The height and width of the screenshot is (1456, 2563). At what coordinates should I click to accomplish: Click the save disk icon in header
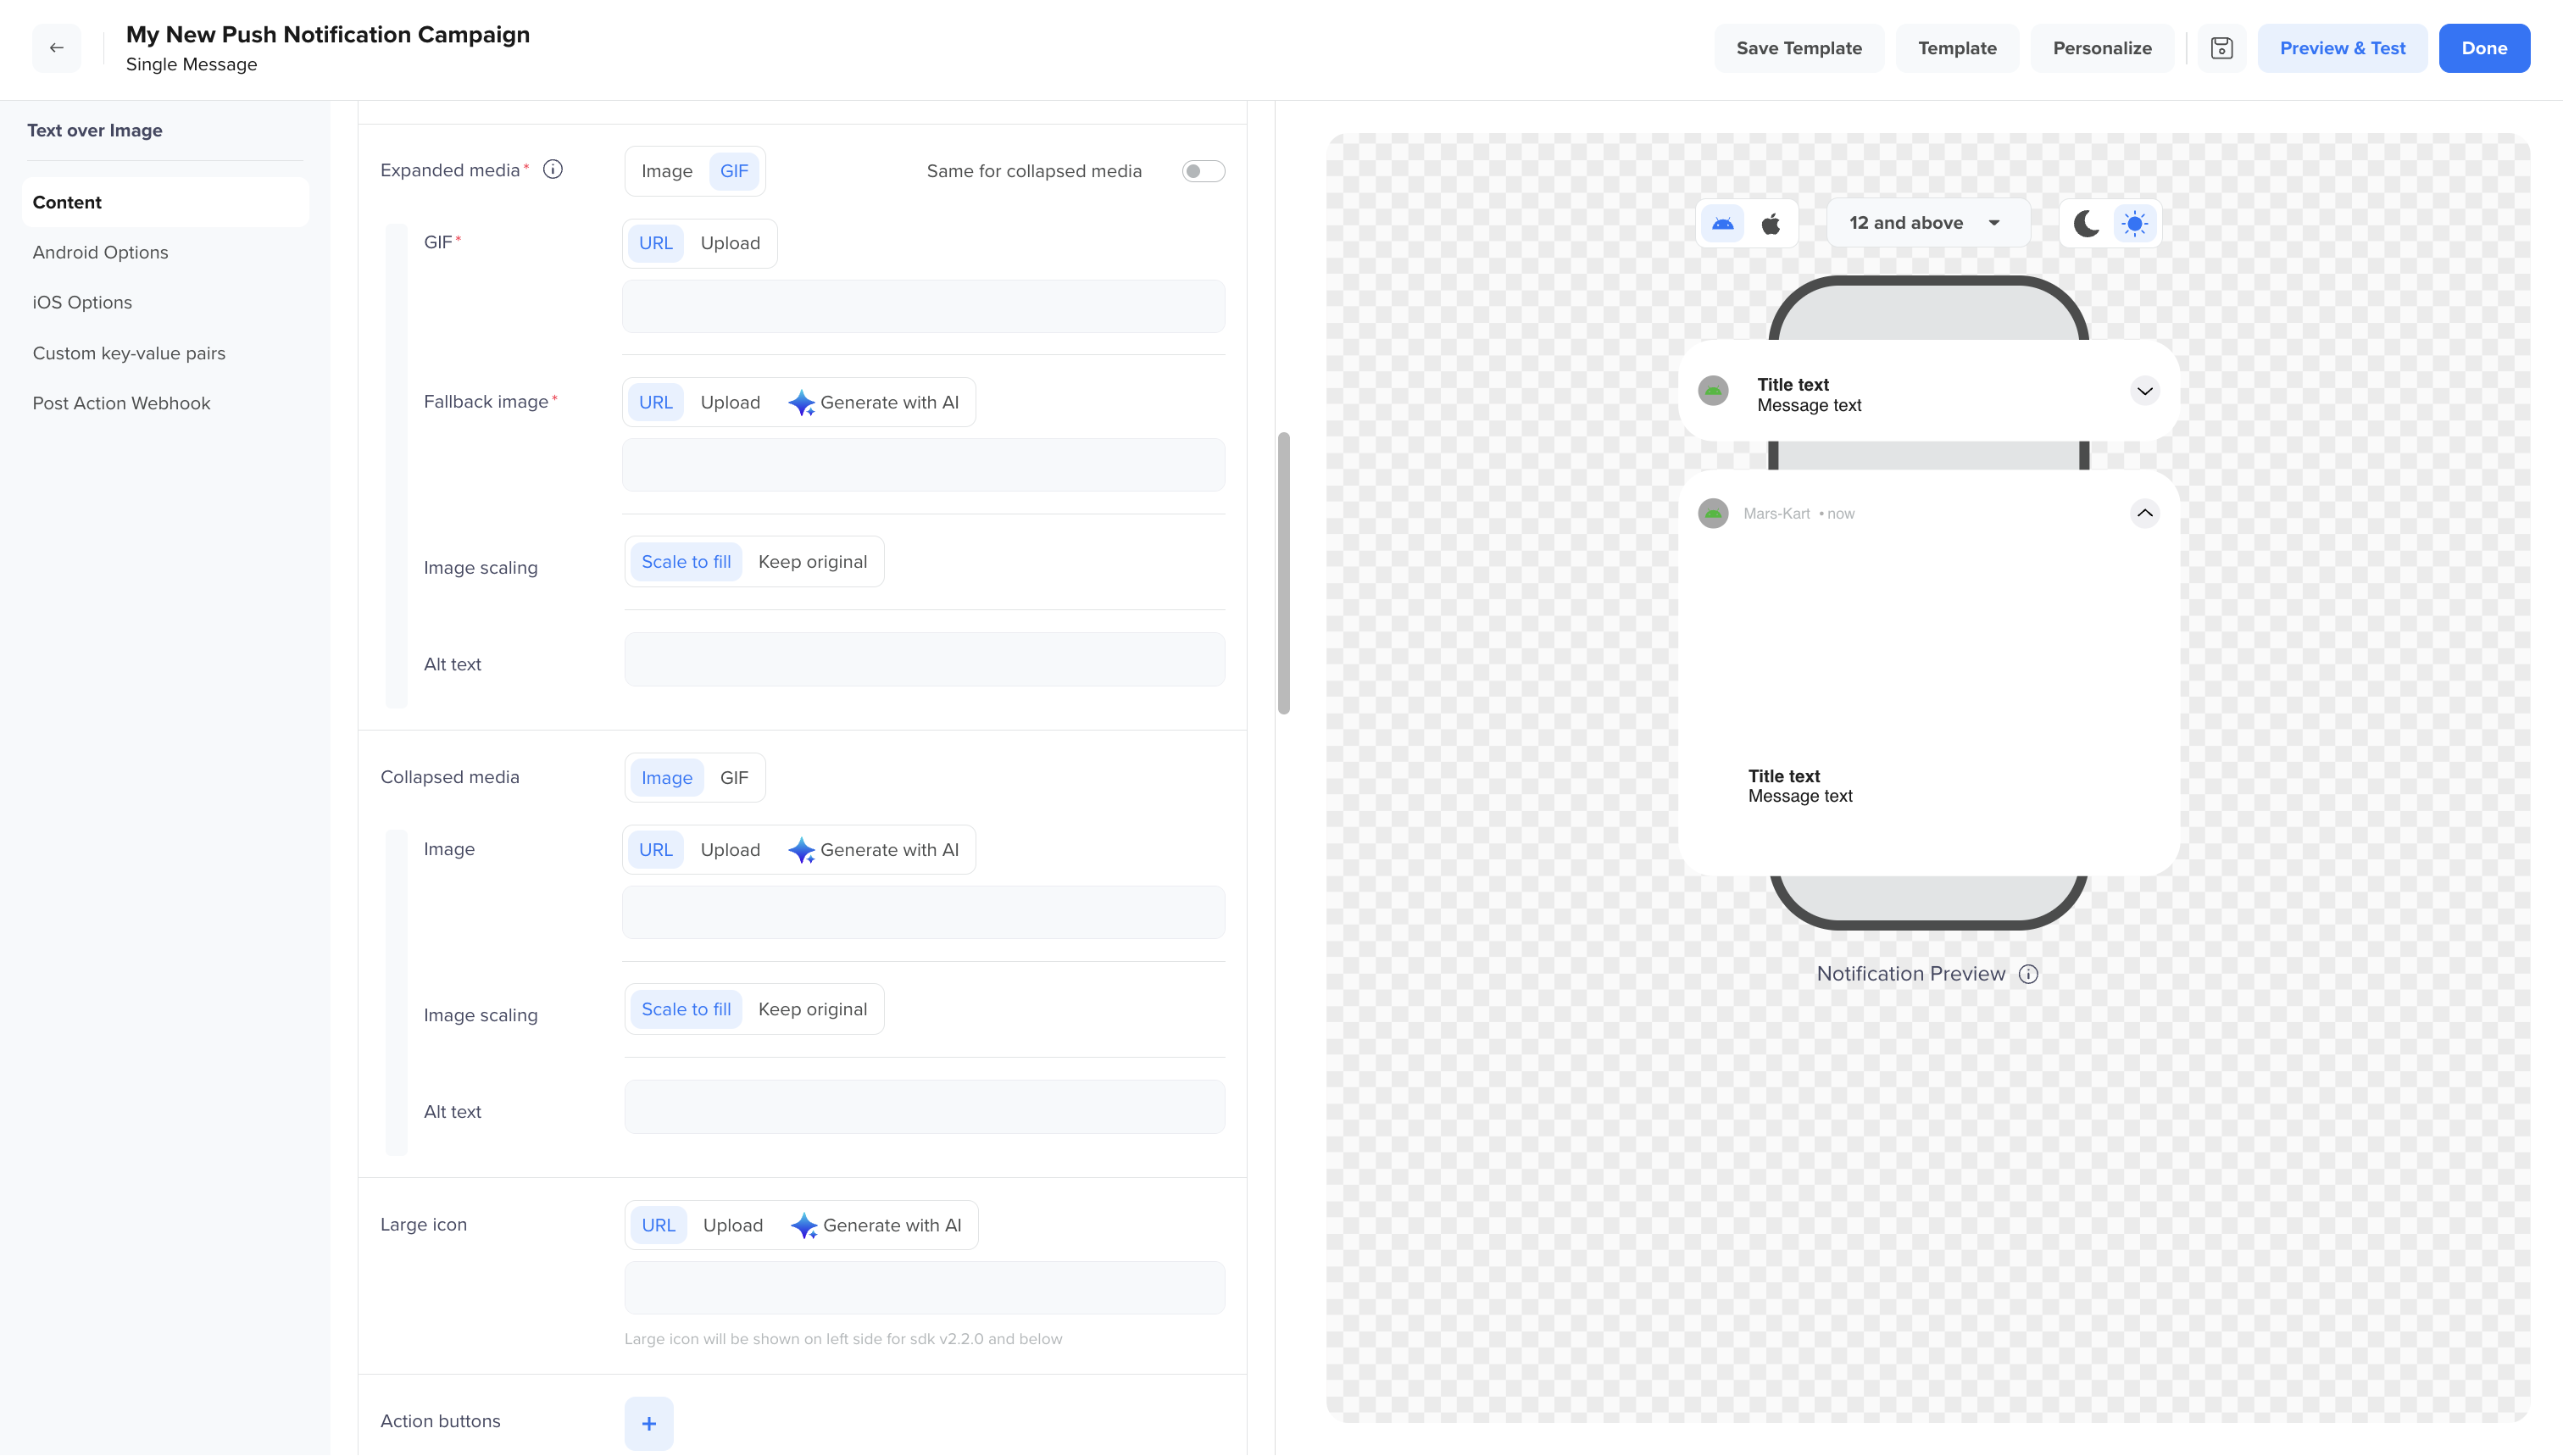pos(2221,48)
